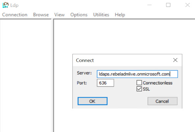Click Cancel in the Connect dialog
195x132 pixels.
click(162, 101)
